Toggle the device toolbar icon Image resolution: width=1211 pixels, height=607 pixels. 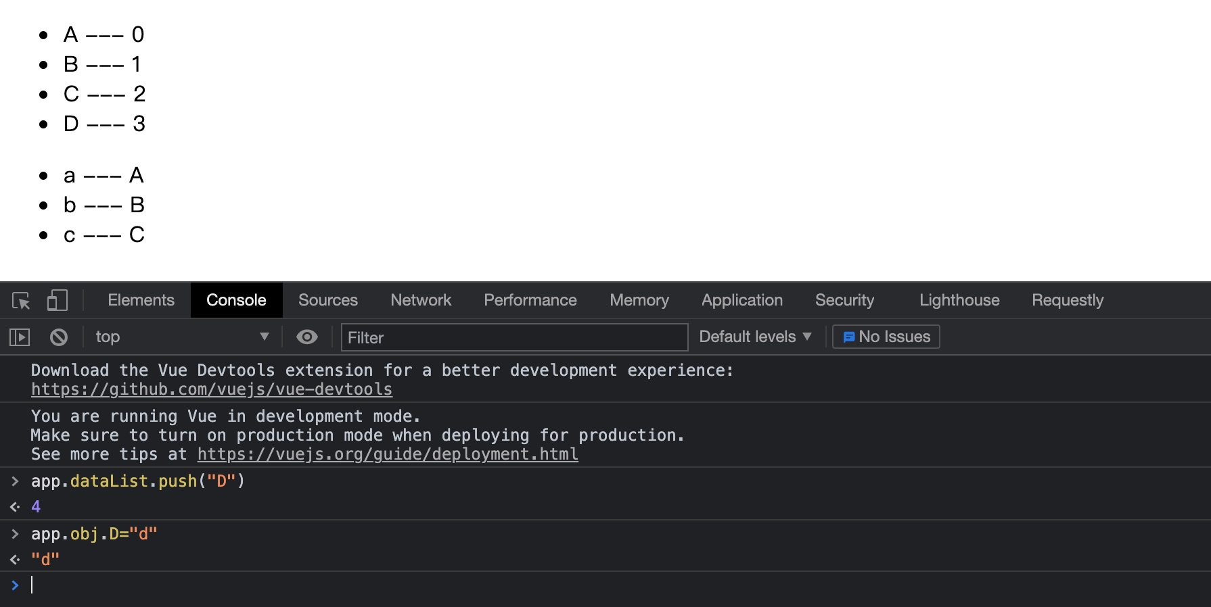tap(58, 301)
